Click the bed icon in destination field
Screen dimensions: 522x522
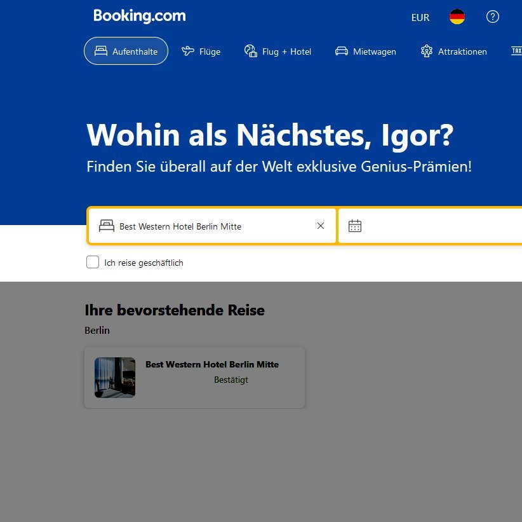coord(107,226)
